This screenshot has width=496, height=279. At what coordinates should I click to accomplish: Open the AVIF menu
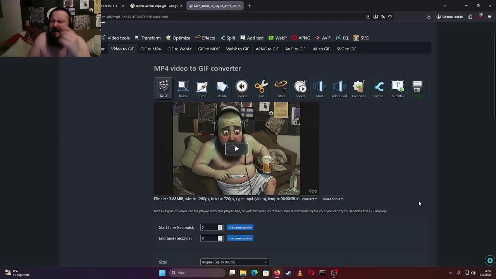coord(323,38)
